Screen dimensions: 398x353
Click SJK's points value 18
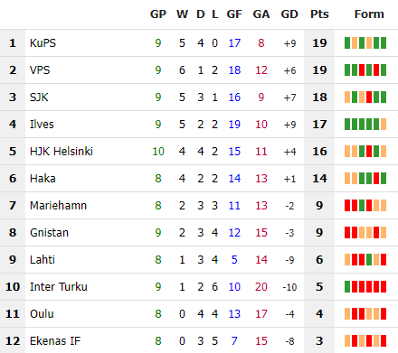click(319, 98)
